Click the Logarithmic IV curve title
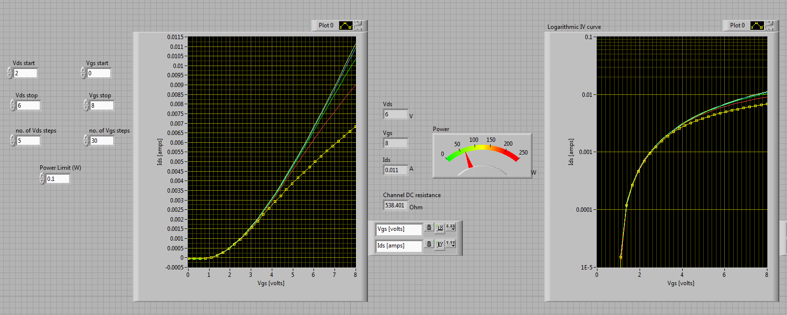This screenshot has height=315, width=787. coord(574,27)
